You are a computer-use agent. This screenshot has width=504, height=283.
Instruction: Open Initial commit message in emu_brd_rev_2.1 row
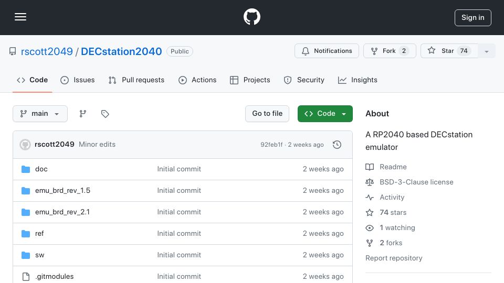(x=179, y=212)
